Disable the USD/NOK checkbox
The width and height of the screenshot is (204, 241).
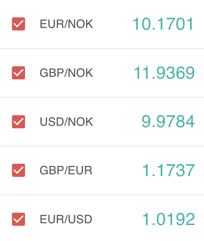[x=19, y=122]
